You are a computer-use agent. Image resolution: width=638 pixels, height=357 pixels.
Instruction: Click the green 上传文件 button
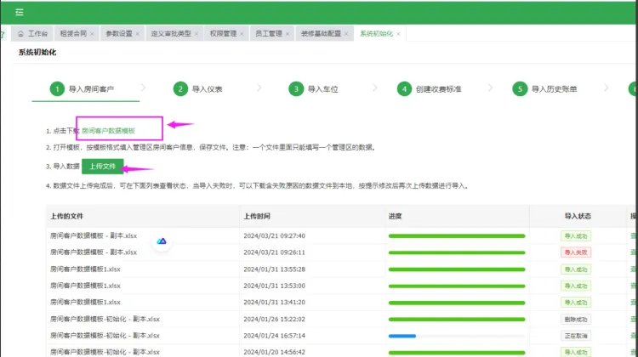coord(103,167)
